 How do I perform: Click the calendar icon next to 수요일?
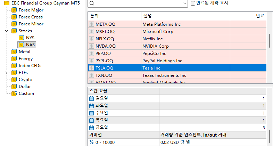click(x=92, y=113)
